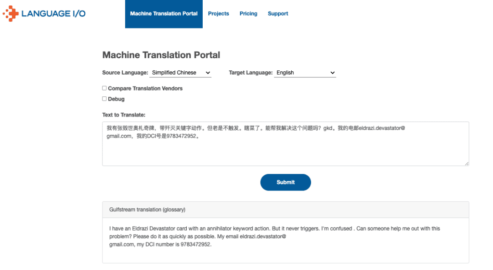Enable the Compare Translation Vendors checkbox
The height and width of the screenshot is (270, 493).
point(104,88)
